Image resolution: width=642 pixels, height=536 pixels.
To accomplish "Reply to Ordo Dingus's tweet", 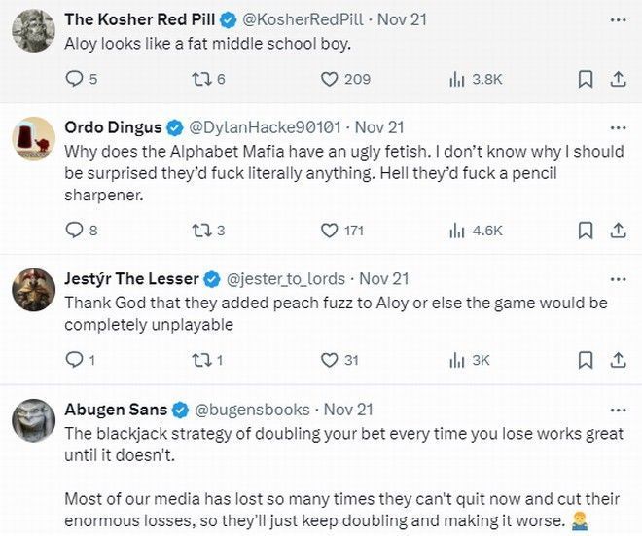I will [74, 231].
